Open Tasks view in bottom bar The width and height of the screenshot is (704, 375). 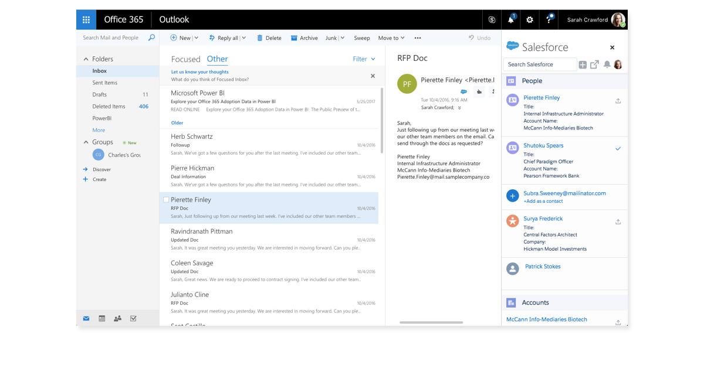[x=133, y=318]
